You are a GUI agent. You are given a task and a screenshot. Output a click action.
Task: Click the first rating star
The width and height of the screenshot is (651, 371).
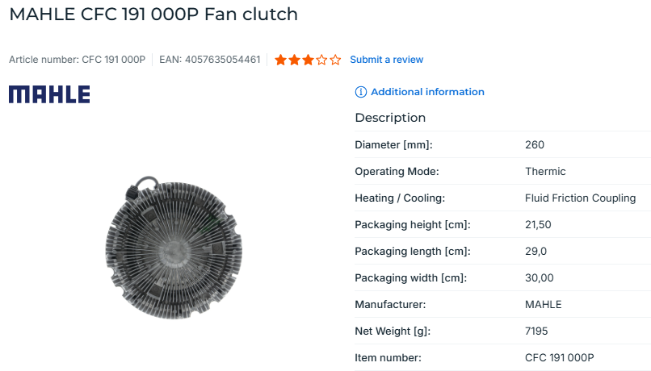click(281, 60)
